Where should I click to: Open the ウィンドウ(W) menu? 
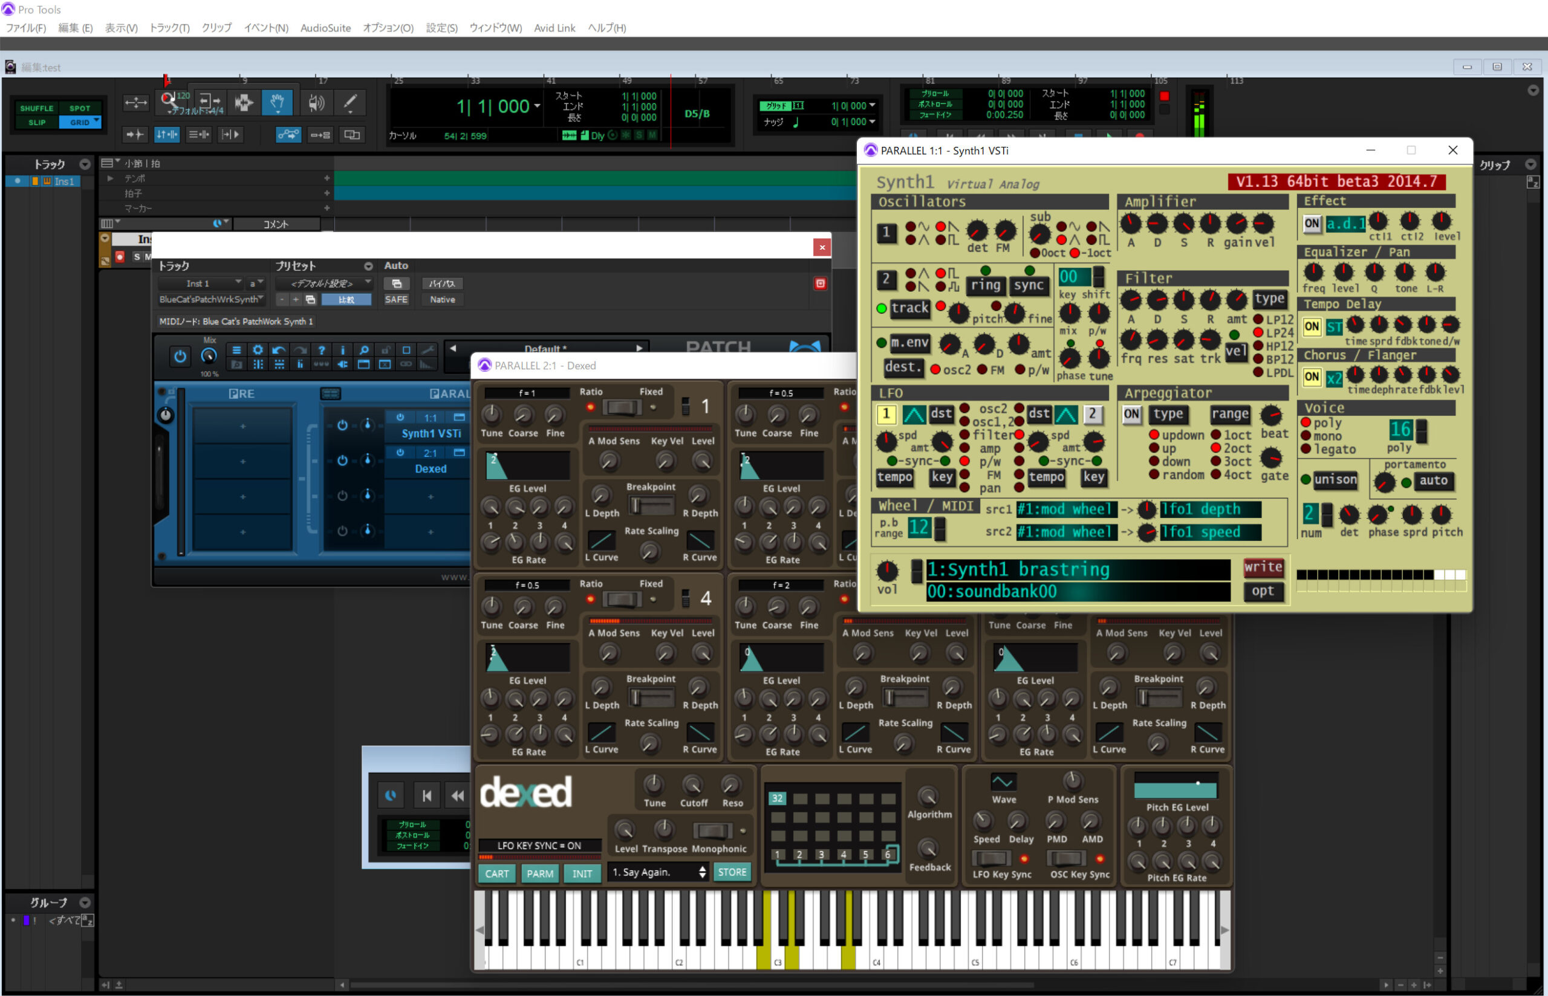(495, 28)
